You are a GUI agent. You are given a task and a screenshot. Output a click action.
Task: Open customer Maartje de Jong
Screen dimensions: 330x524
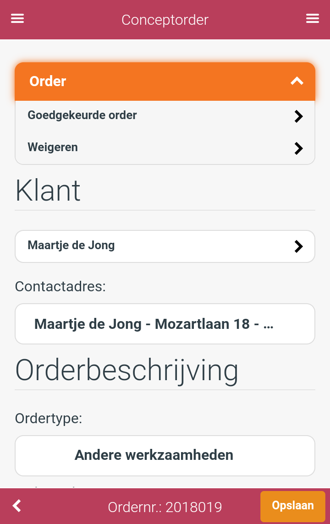pos(165,246)
